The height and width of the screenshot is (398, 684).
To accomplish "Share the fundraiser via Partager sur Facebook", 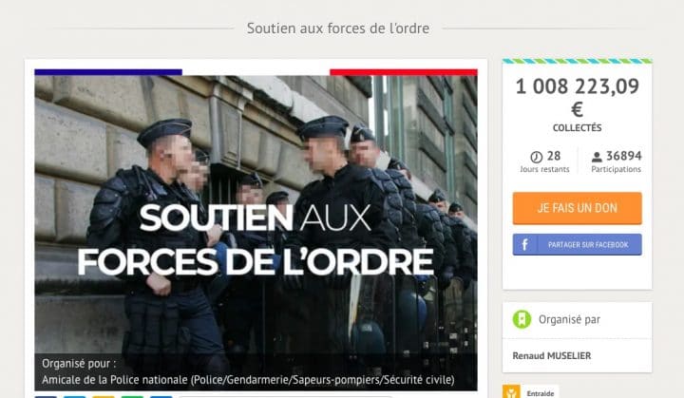I will [x=578, y=244].
